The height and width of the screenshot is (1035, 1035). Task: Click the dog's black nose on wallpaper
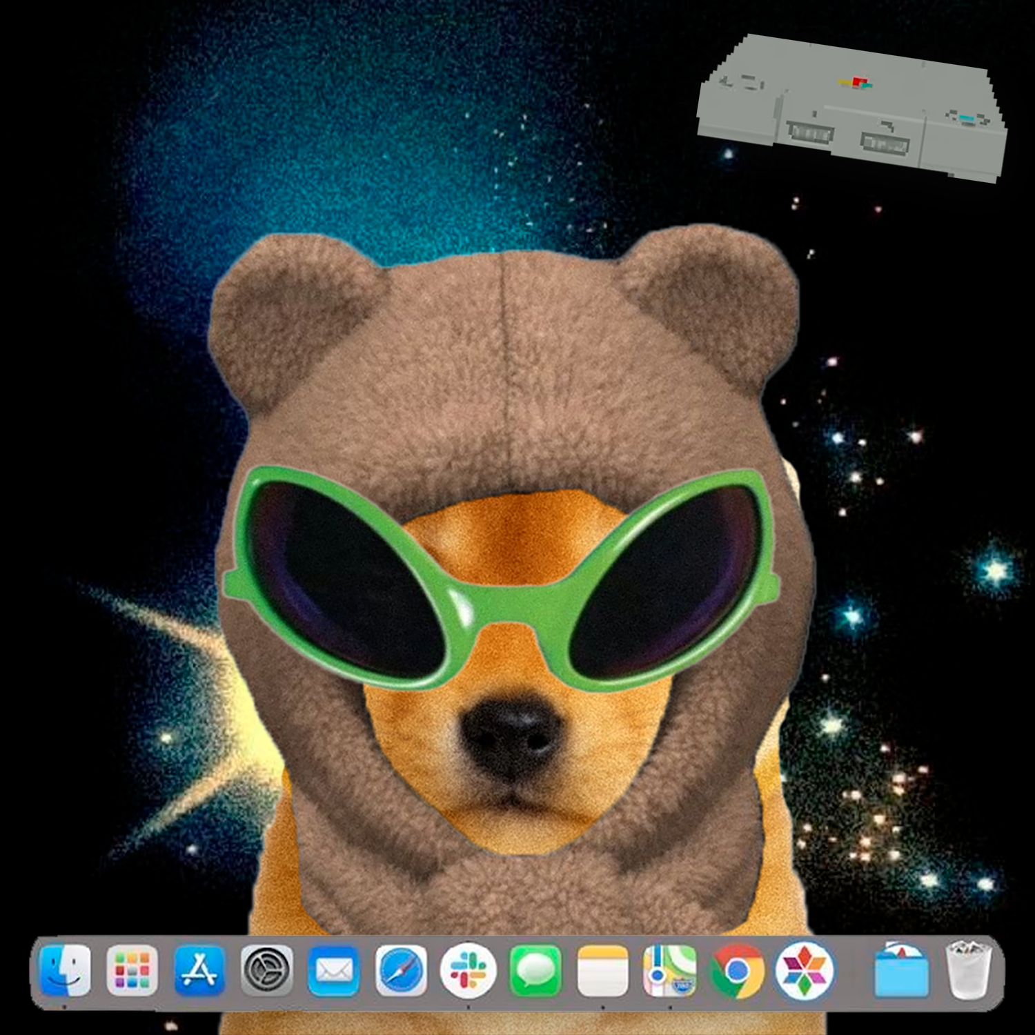pyautogui.click(x=511, y=731)
